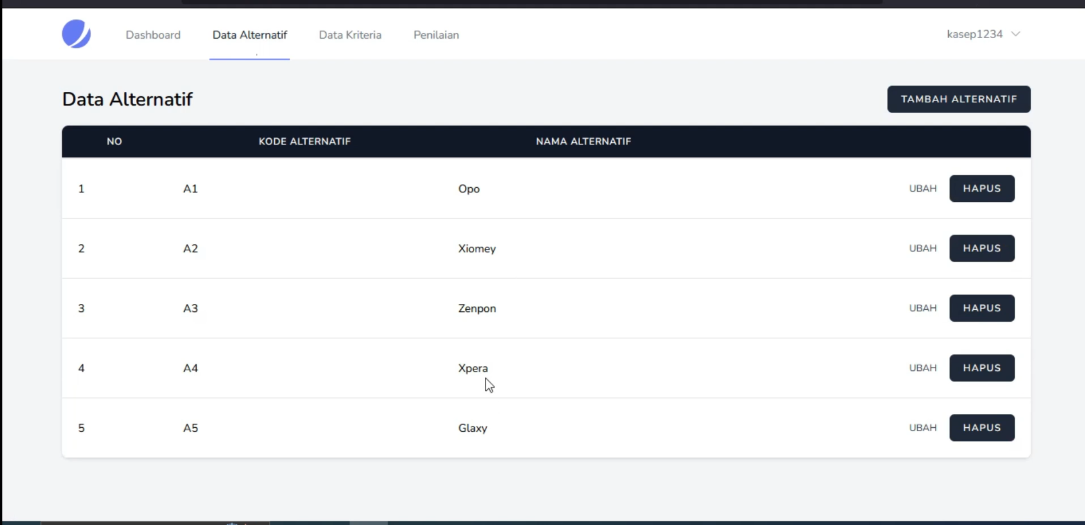Click the A5 code cell
This screenshot has width=1085, height=525.
tap(190, 428)
